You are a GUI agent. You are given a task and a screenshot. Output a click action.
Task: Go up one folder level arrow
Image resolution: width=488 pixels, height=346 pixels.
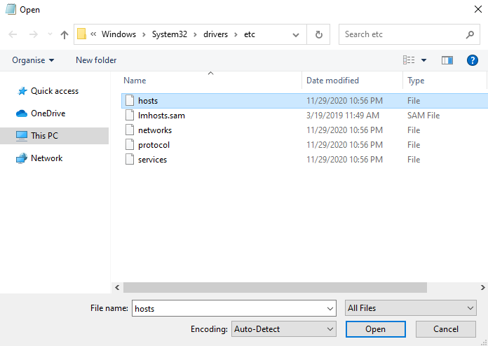[65, 34]
